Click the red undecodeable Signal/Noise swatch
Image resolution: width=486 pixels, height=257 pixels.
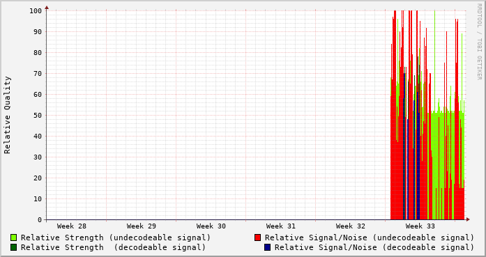[x=257, y=237]
